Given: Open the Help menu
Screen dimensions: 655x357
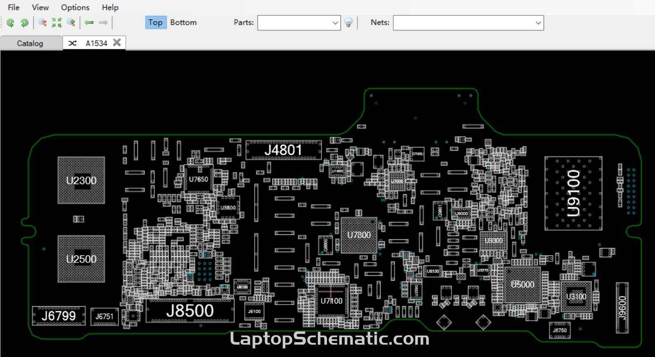Looking at the screenshot, I should tap(110, 7).
